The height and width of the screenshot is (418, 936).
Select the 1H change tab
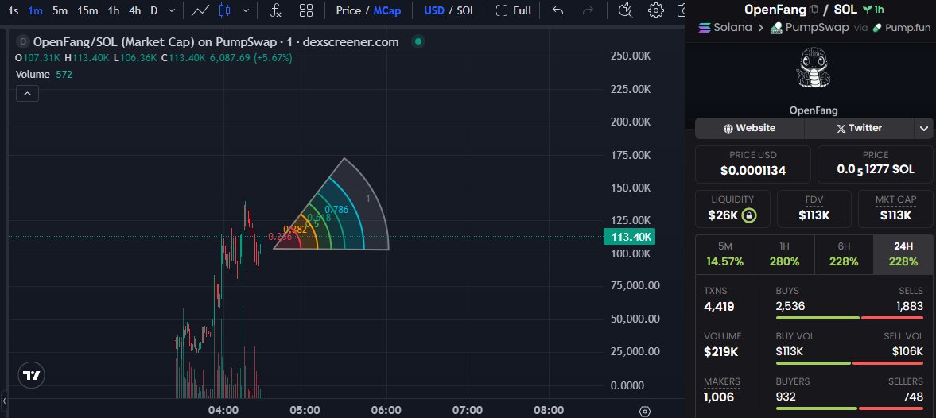[784, 254]
